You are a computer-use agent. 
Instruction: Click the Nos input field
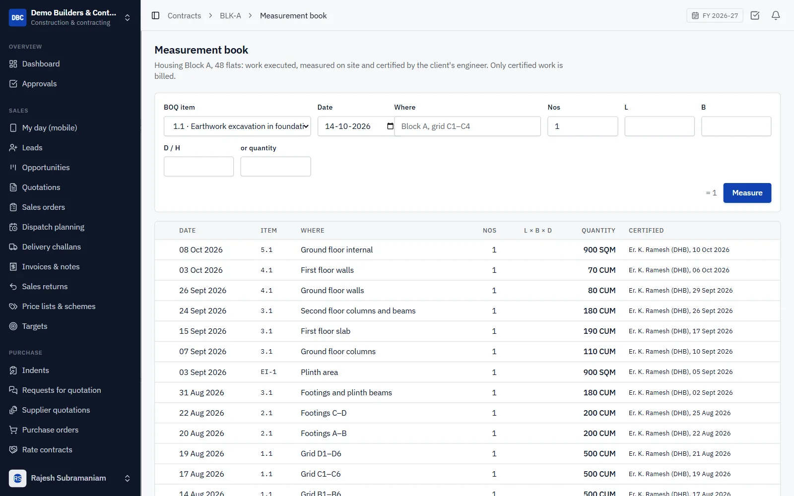tap(583, 126)
